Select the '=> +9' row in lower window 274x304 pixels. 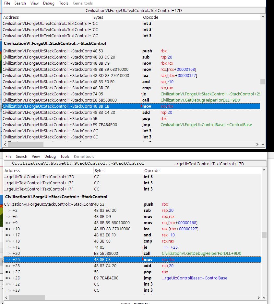click(x=133, y=223)
